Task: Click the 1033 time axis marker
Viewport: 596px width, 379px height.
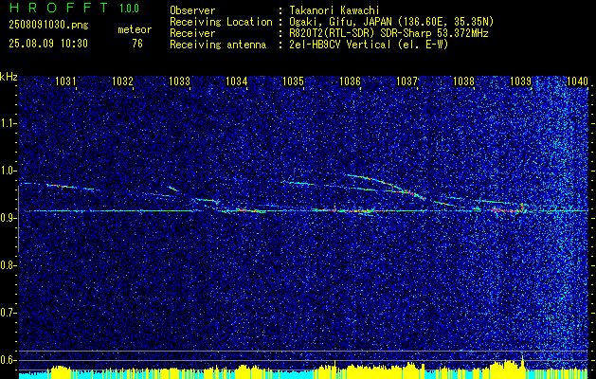Action: [179, 81]
